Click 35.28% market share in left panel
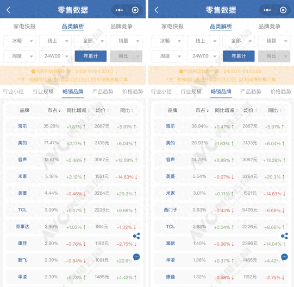The image size is (294, 287). (x=52, y=126)
